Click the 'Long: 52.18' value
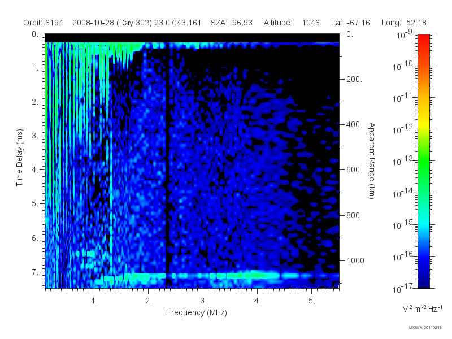The height and width of the screenshot is (339, 452). pos(403,23)
